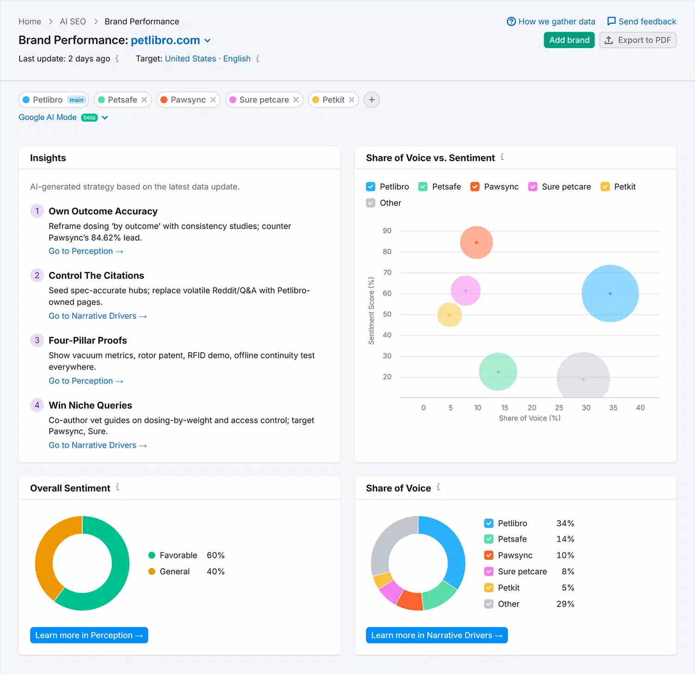The height and width of the screenshot is (674, 695).
Task: Click info icon next to Overall Sentiment
Action: pos(118,487)
